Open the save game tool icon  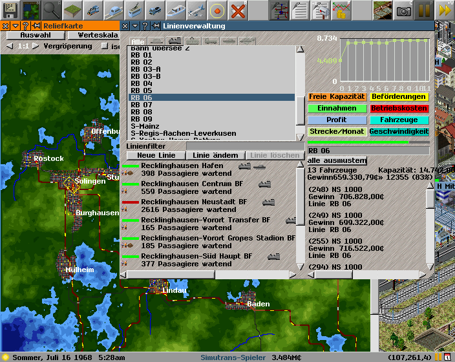[10, 10]
